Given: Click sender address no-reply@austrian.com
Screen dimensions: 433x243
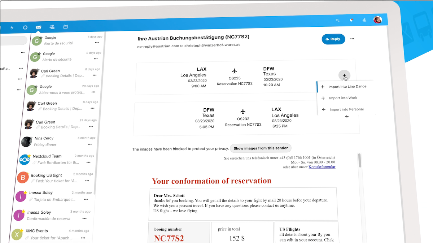Looking at the screenshot, I should point(158,46).
